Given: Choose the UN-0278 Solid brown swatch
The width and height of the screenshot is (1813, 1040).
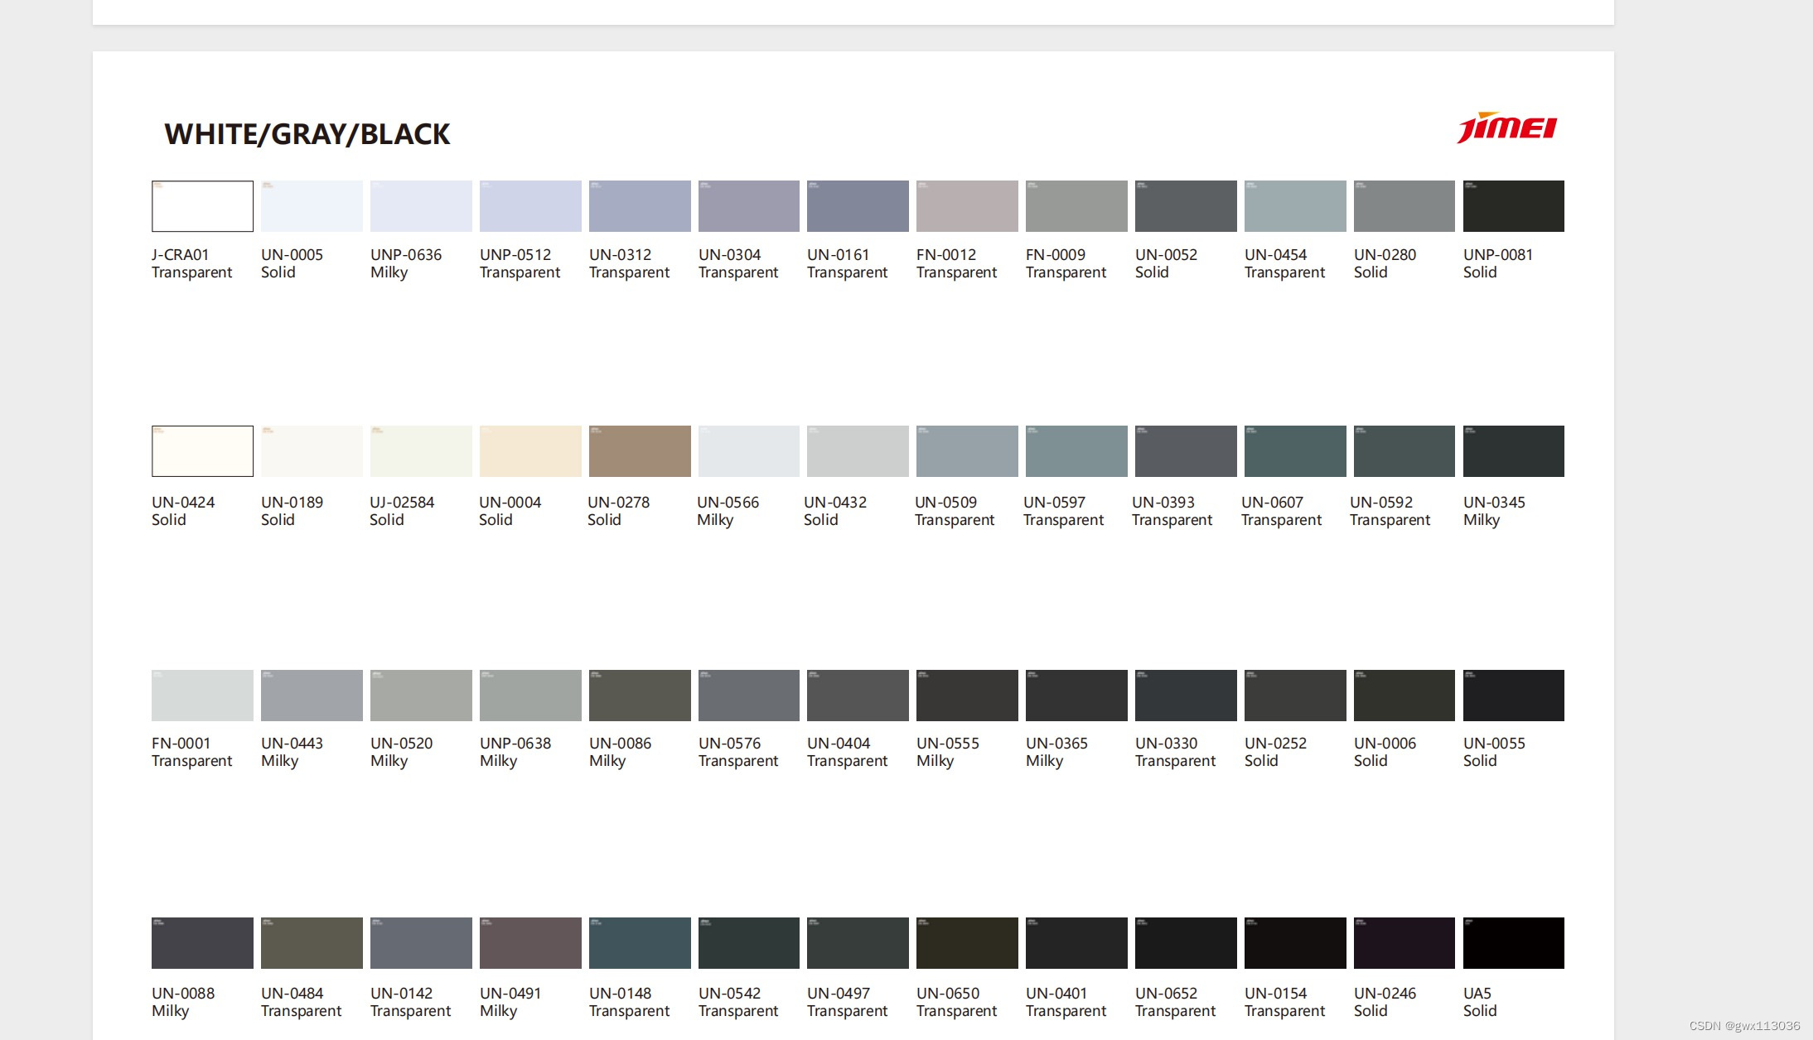Looking at the screenshot, I should coord(639,451).
